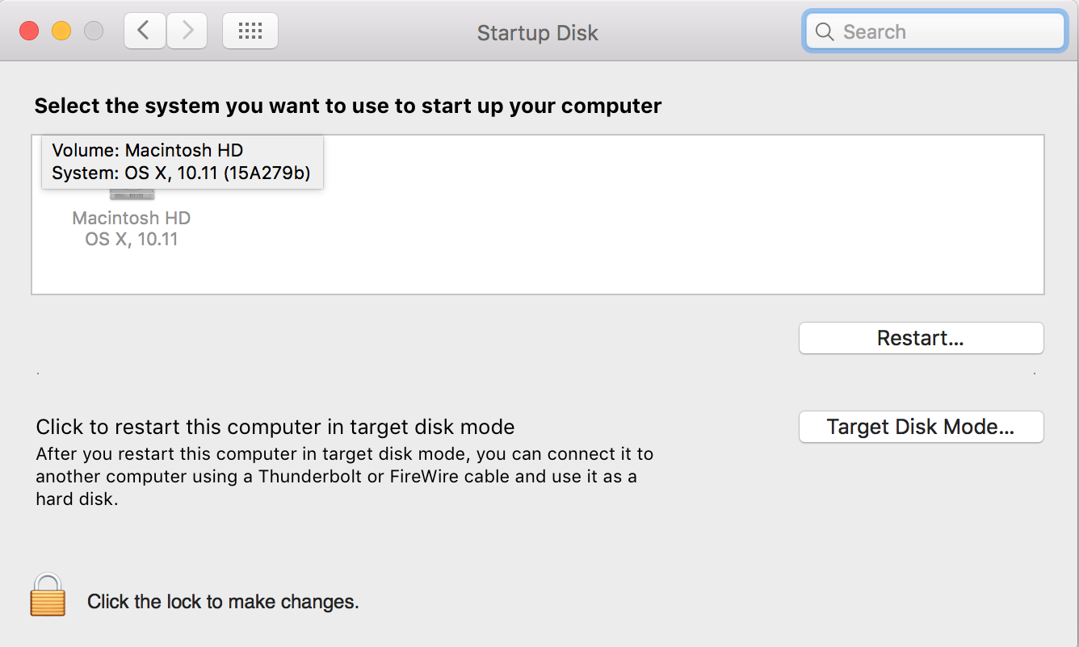
Task: Click the Volume: Macintosh HD tooltip
Action: 182,161
